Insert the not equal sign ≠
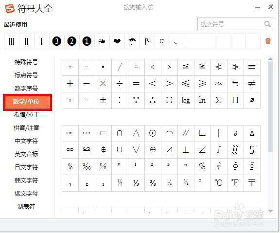Image resolution: width=280 pixels, height=233 pixels. 252,84
